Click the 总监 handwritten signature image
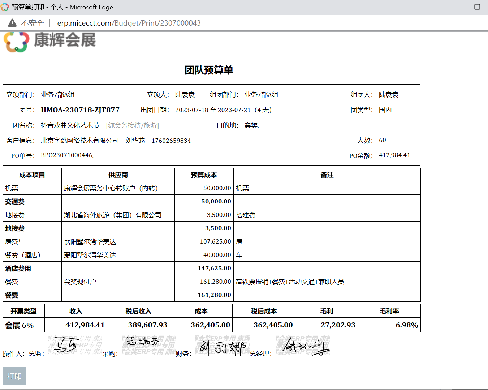488x390 pixels. pos(67,345)
